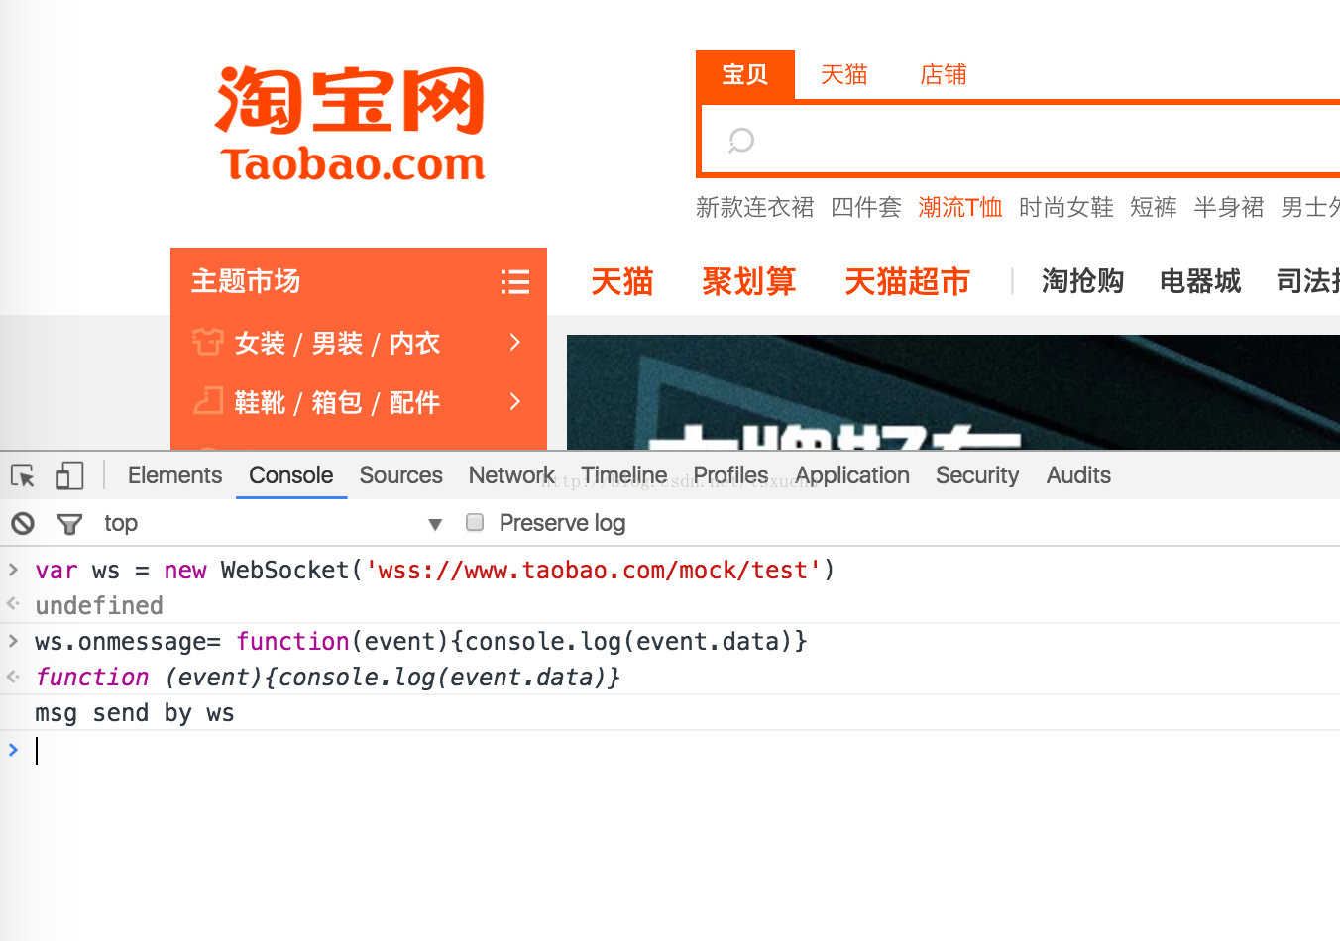The image size is (1340, 941).
Task: Click the Taobao.com logo
Action: tap(351, 124)
